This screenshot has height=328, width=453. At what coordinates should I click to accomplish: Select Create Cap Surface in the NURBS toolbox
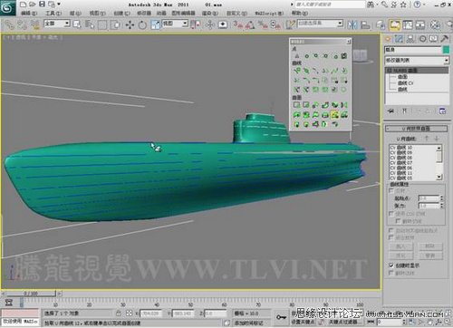(325, 114)
